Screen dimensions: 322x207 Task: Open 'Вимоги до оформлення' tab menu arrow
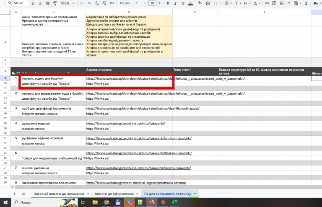coord(137,194)
